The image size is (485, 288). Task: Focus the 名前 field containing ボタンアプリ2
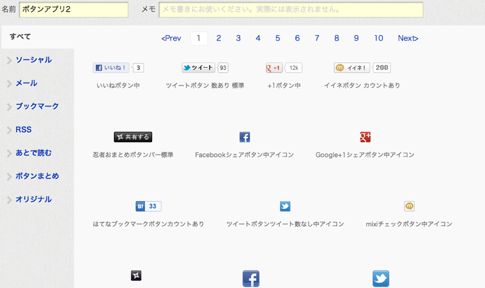[73, 10]
